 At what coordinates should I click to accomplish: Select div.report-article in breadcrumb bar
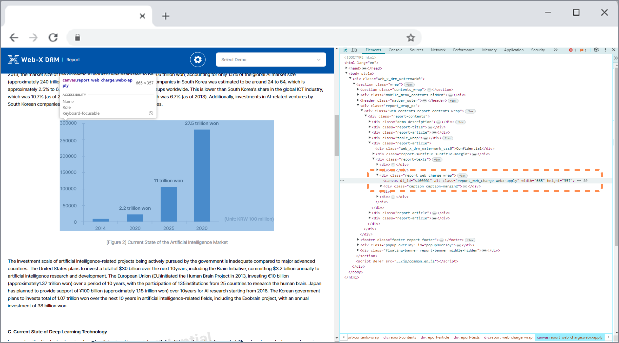pos(435,337)
